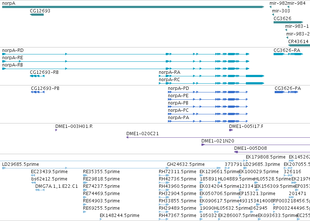Click the EK093633.5prime EST label
Screen dimensions: 310x221
click(x=278, y=216)
